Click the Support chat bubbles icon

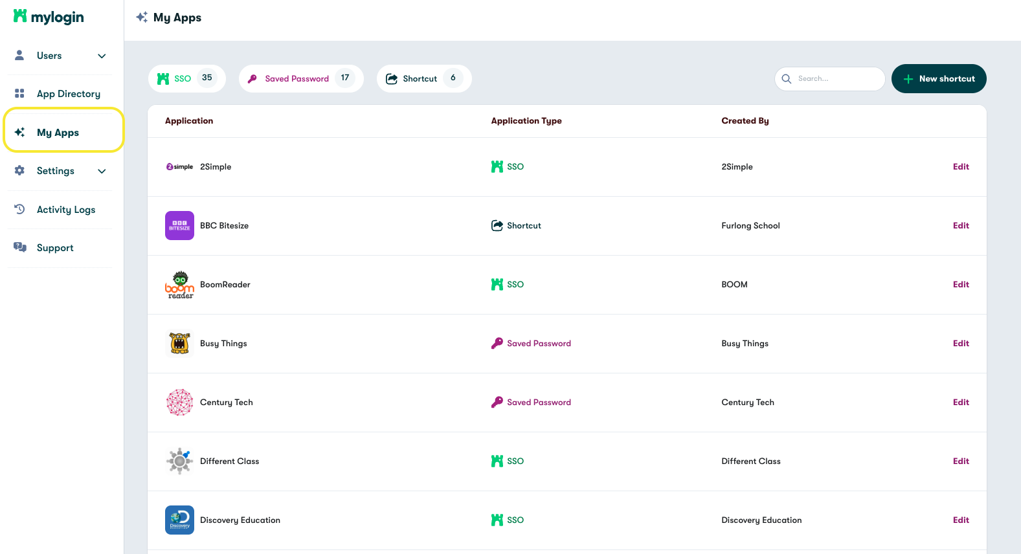(x=20, y=247)
